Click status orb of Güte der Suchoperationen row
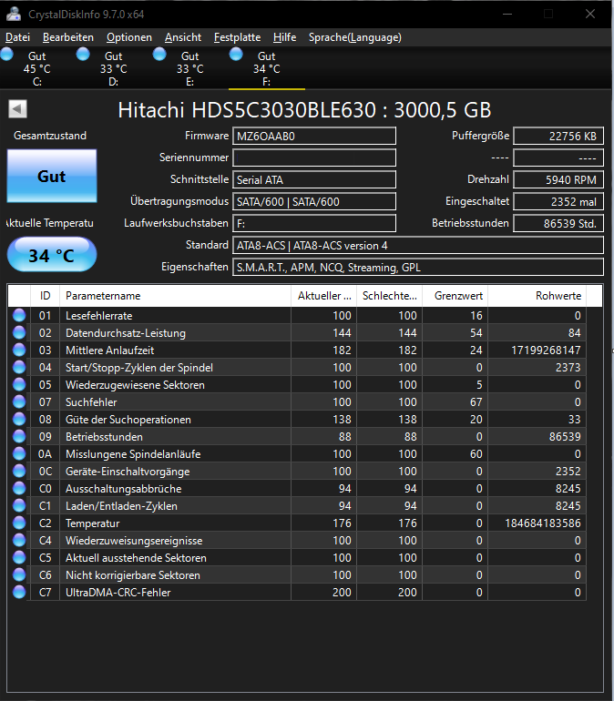This screenshot has height=701, width=614. [19, 419]
